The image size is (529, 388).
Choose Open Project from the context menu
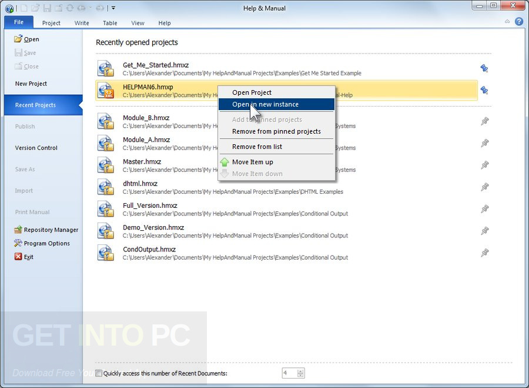(x=276, y=92)
